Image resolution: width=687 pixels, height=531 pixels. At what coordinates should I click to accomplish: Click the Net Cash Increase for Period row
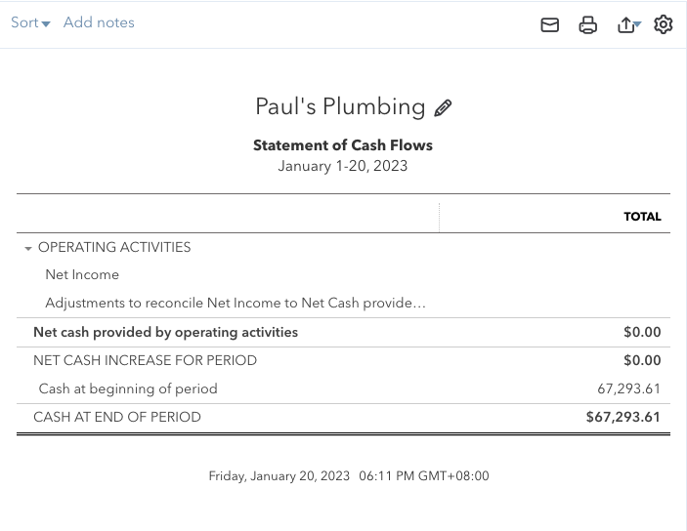tap(145, 360)
